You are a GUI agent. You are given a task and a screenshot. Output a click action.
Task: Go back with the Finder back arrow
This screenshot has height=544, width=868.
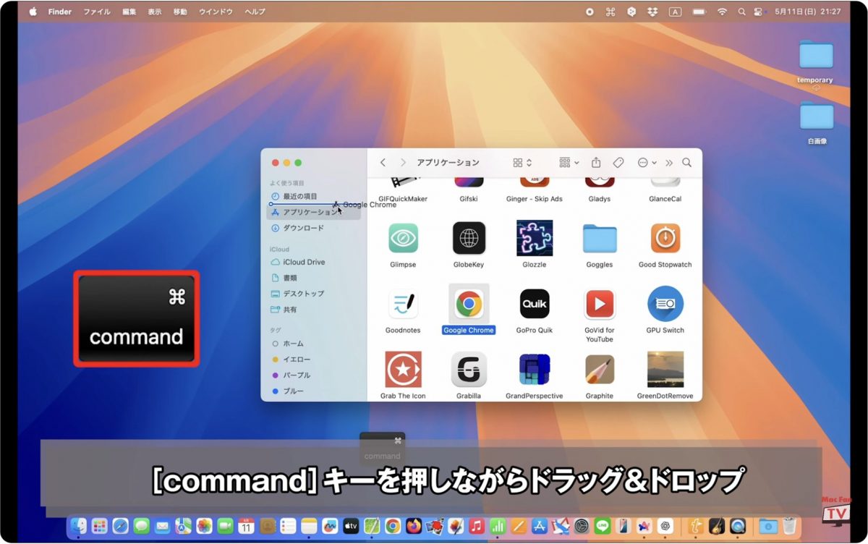point(383,163)
